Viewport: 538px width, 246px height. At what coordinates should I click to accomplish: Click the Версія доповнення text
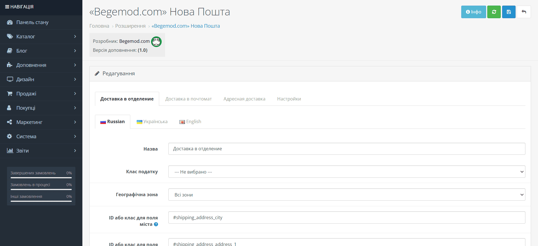point(120,50)
